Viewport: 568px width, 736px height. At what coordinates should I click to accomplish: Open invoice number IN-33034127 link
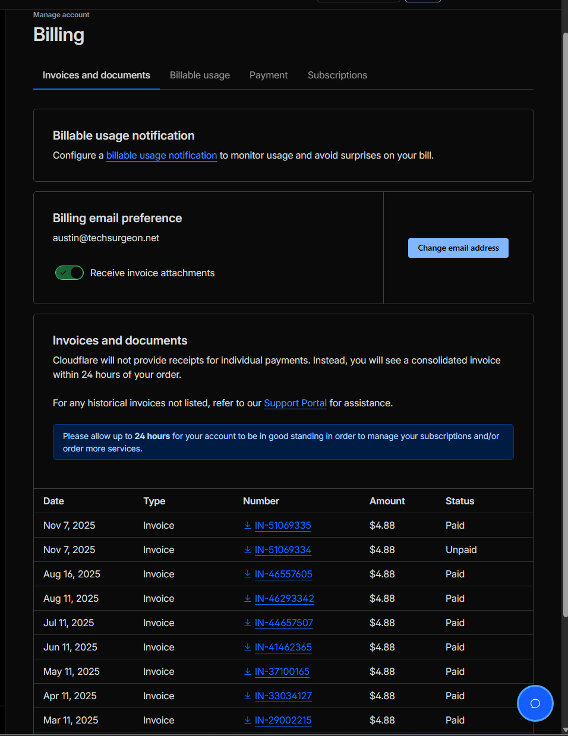[283, 696]
